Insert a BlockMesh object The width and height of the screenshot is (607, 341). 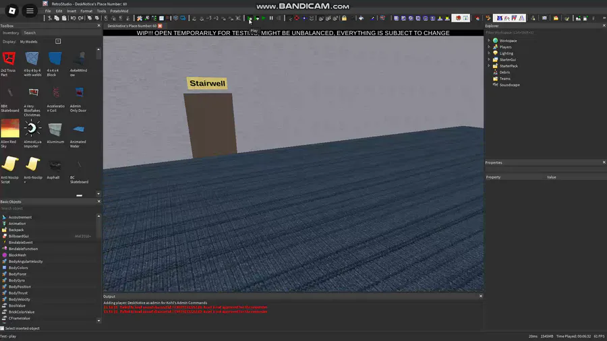[x=18, y=255]
